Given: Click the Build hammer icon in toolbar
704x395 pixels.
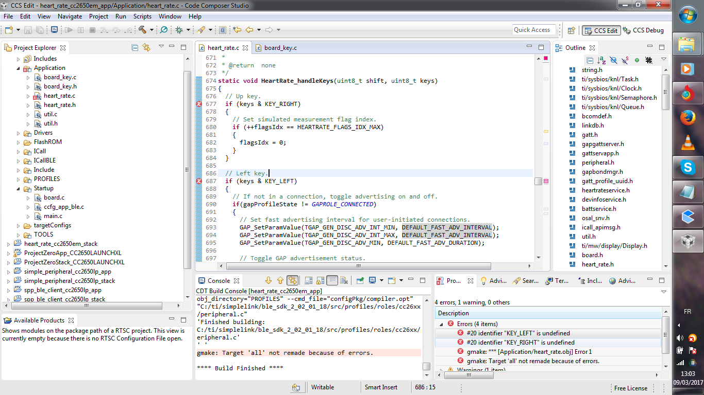Looking at the screenshot, I should click(142, 30).
